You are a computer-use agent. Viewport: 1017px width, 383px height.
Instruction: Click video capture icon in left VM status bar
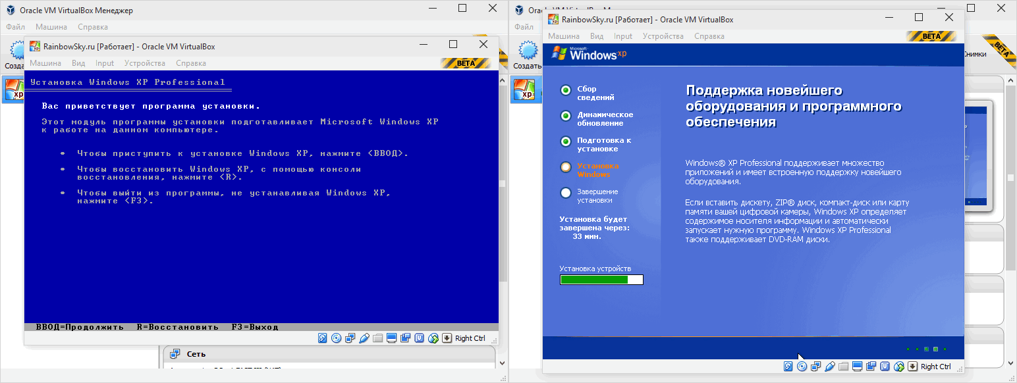[x=406, y=338]
